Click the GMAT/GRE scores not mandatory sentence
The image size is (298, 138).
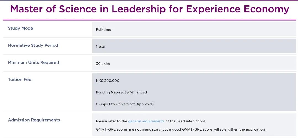(x=180, y=129)
